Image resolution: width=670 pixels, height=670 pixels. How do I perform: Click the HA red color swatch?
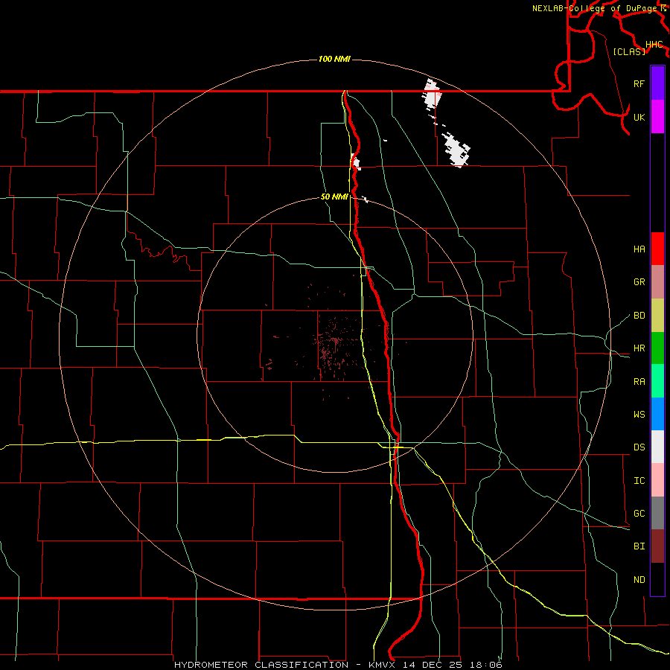[x=657, y=249]
